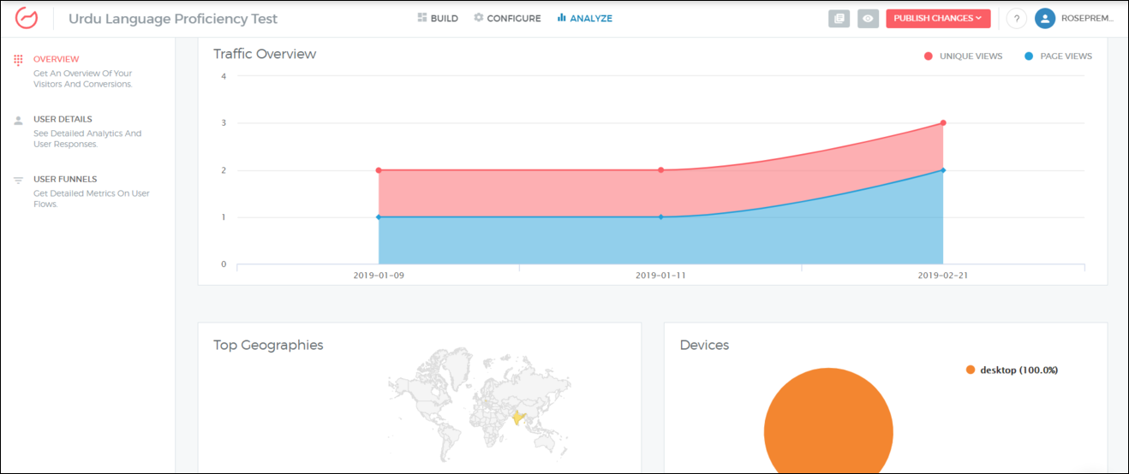Click the user profile avatar icon
This screenshot has height=474, width=1129.
[x=1044, y=18]
